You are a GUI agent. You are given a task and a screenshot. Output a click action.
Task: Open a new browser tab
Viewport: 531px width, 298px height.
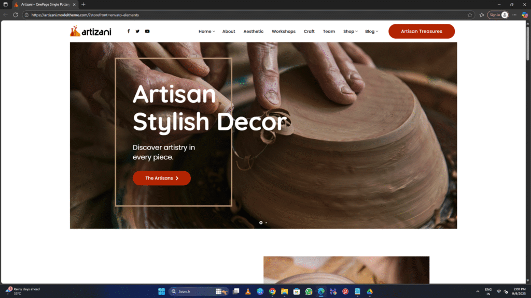pyautogui.click(x=83, y=5)
